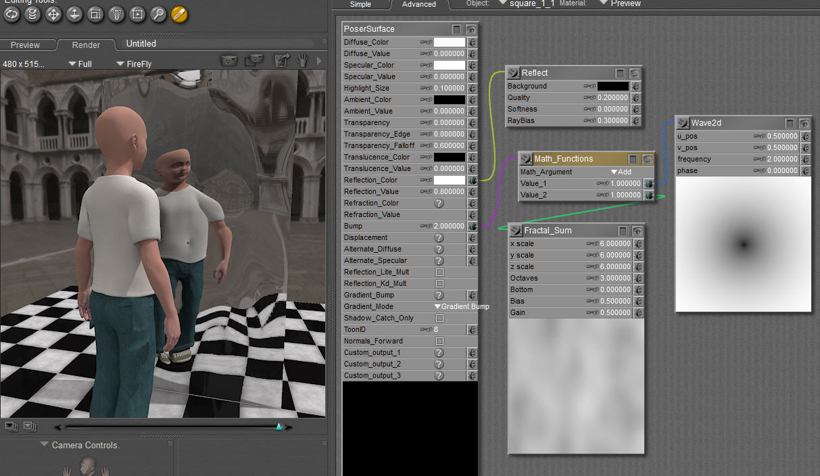Tick the Normals_Forward checkbox

(439, 341)
